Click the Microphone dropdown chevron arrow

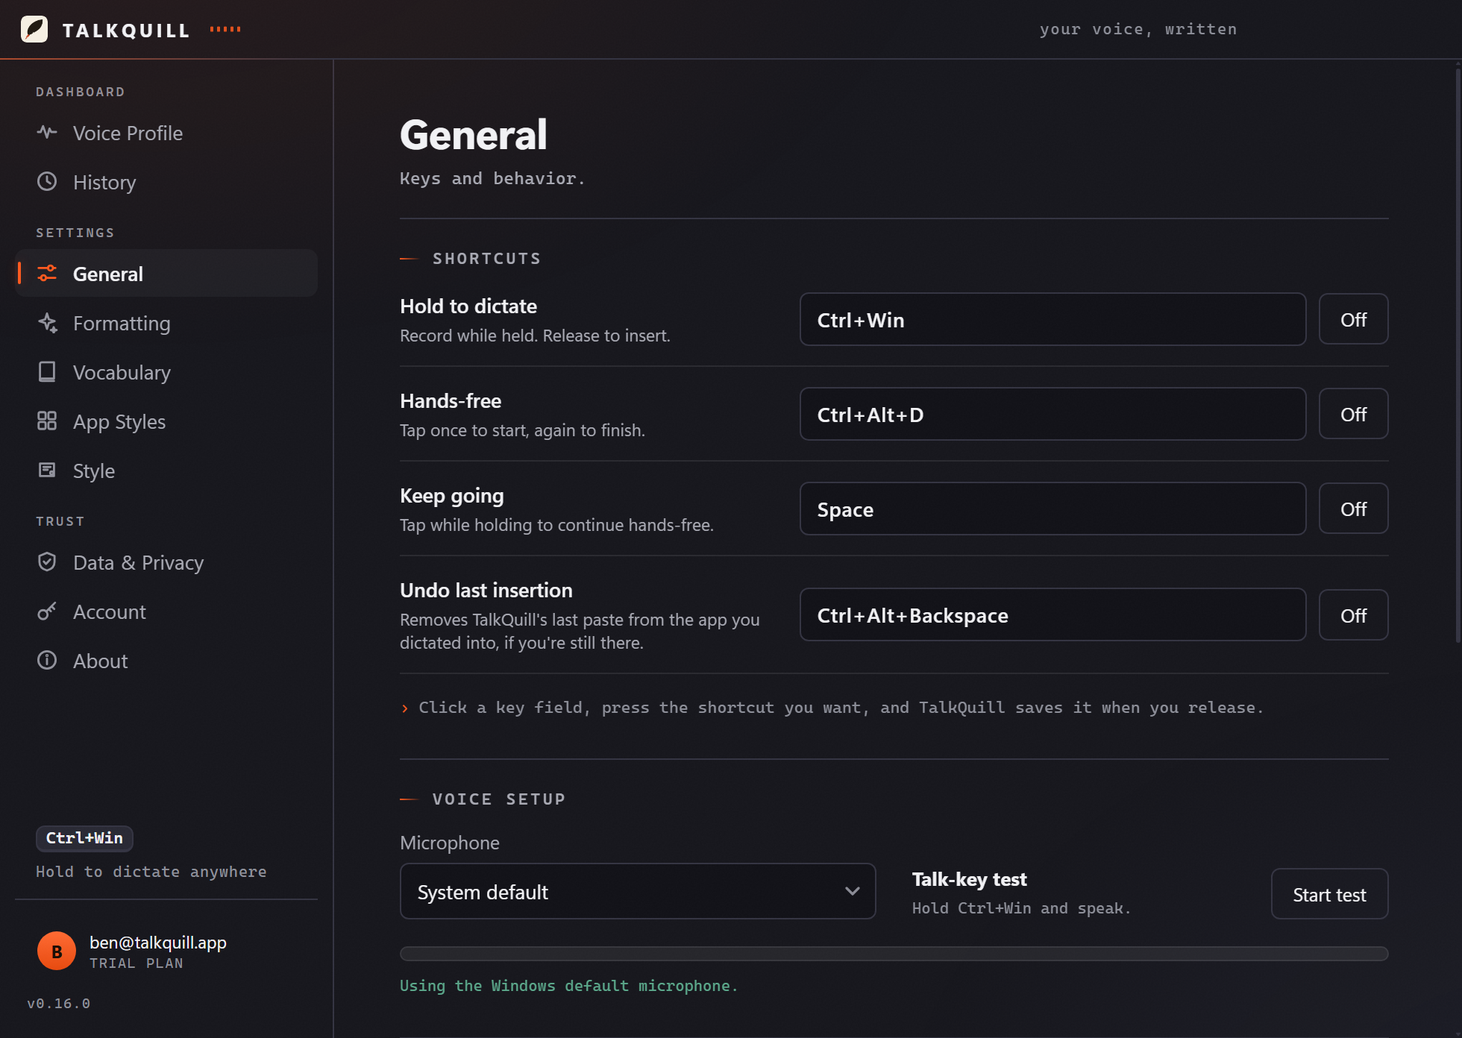[852, 891]
